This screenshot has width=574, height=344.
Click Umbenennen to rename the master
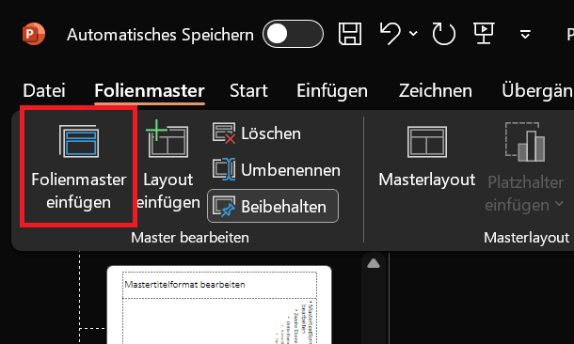[x=277, y=170]
